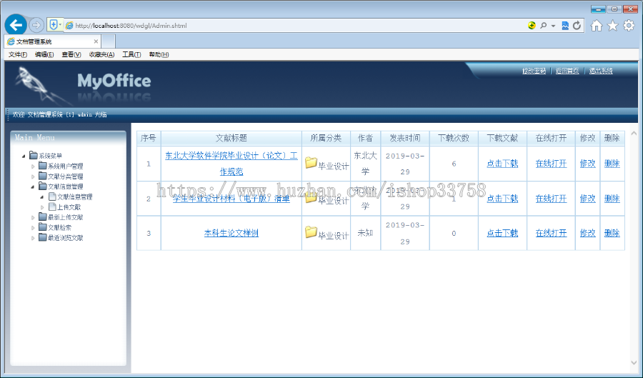Expand the 上传文献 tree node arrow
643x378 pixels.
[x=42, y=207]
